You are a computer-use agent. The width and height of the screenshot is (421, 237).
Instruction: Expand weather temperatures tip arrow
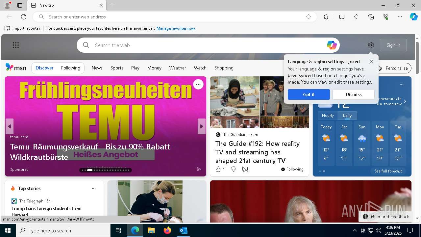(405, 101)
